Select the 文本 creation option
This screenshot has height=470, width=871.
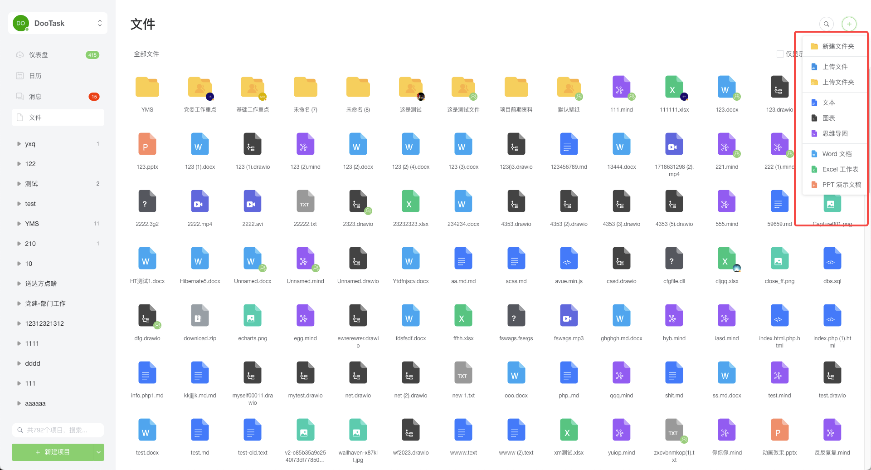828,102
